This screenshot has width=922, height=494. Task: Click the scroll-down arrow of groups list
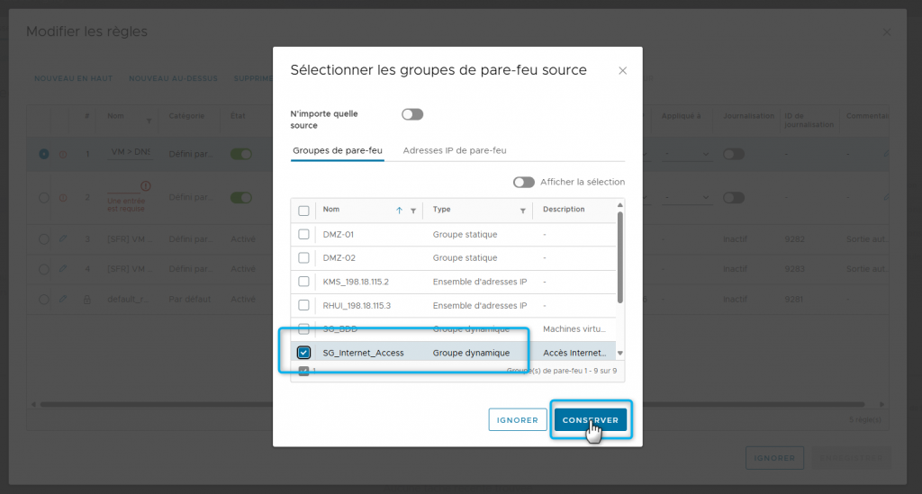click(x=619, y=353)
